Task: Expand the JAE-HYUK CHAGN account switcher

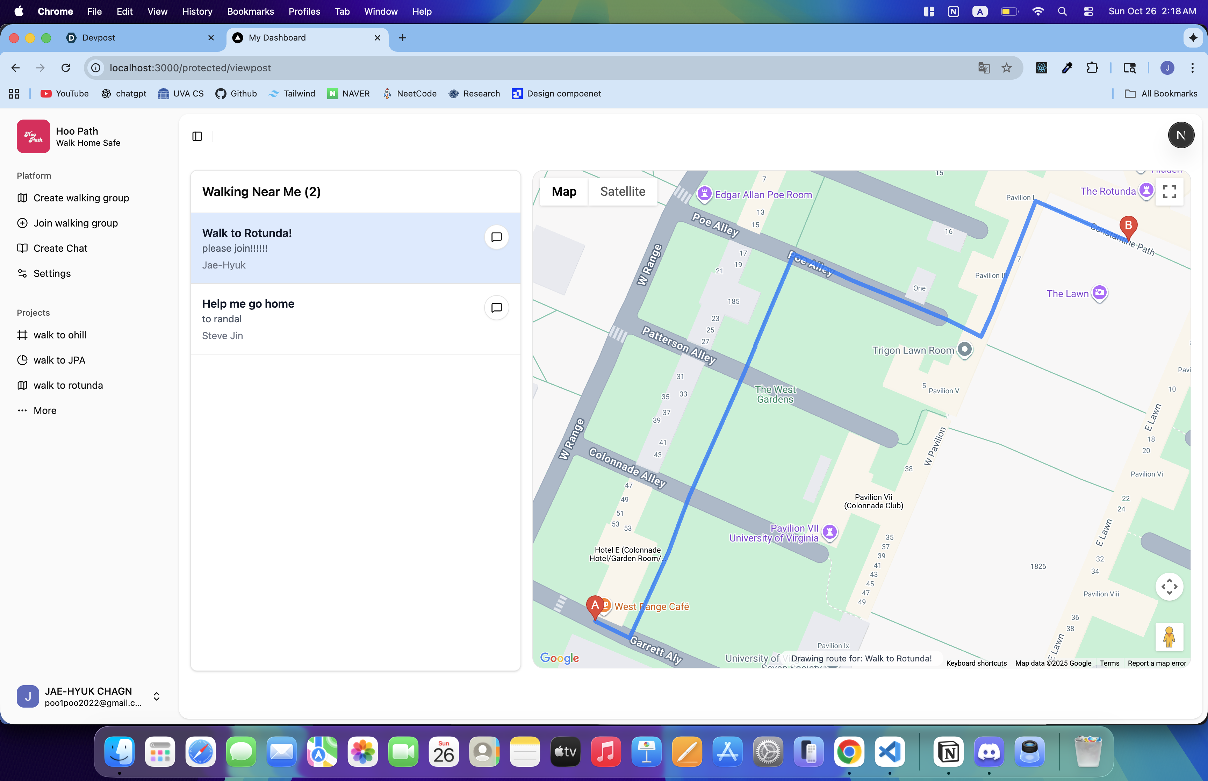Action: click(x=157, y=696)
